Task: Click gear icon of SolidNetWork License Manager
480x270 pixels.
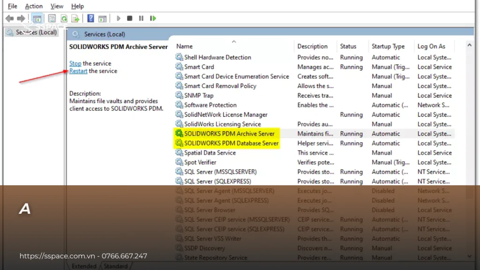Action: click(179, 114)
